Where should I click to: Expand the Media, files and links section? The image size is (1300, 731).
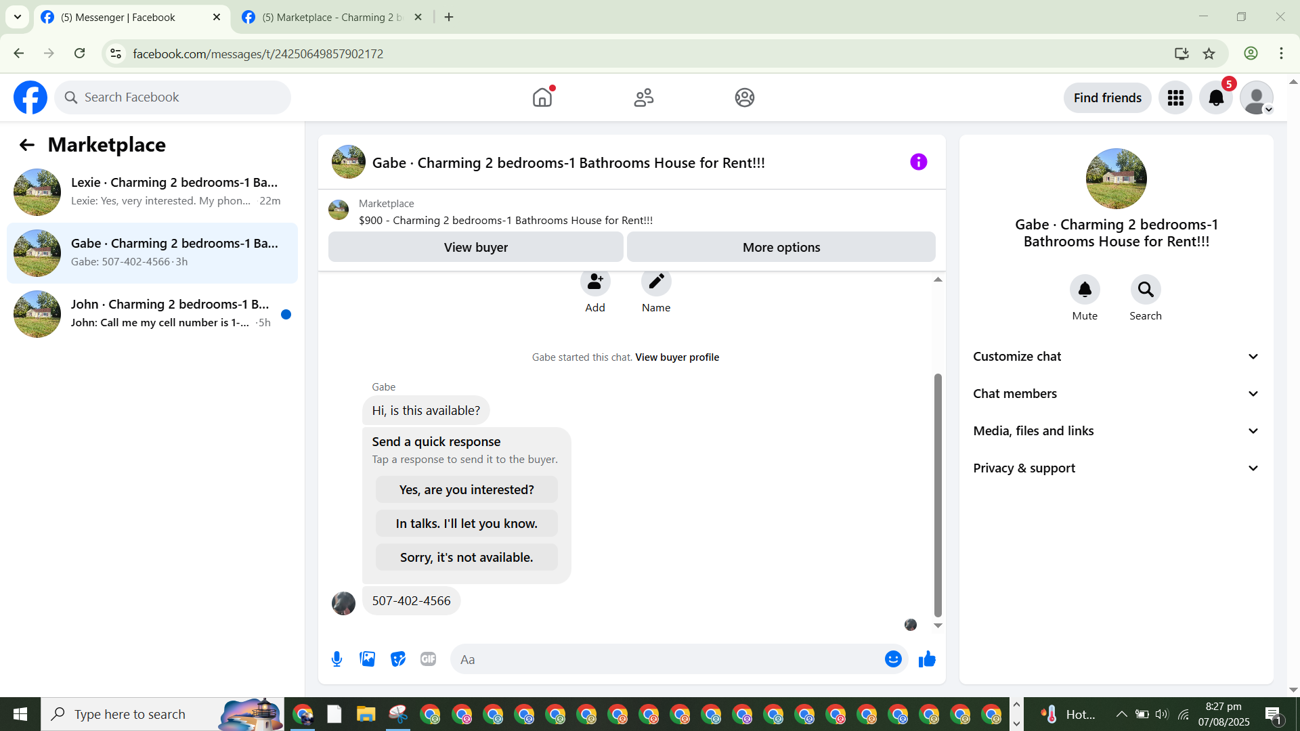(1117, 431)
